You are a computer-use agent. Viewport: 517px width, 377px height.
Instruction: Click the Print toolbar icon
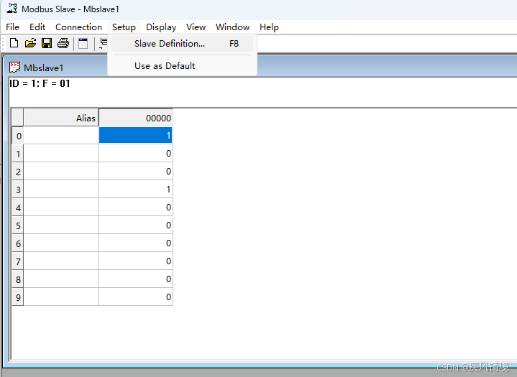(x=63, y=43)
